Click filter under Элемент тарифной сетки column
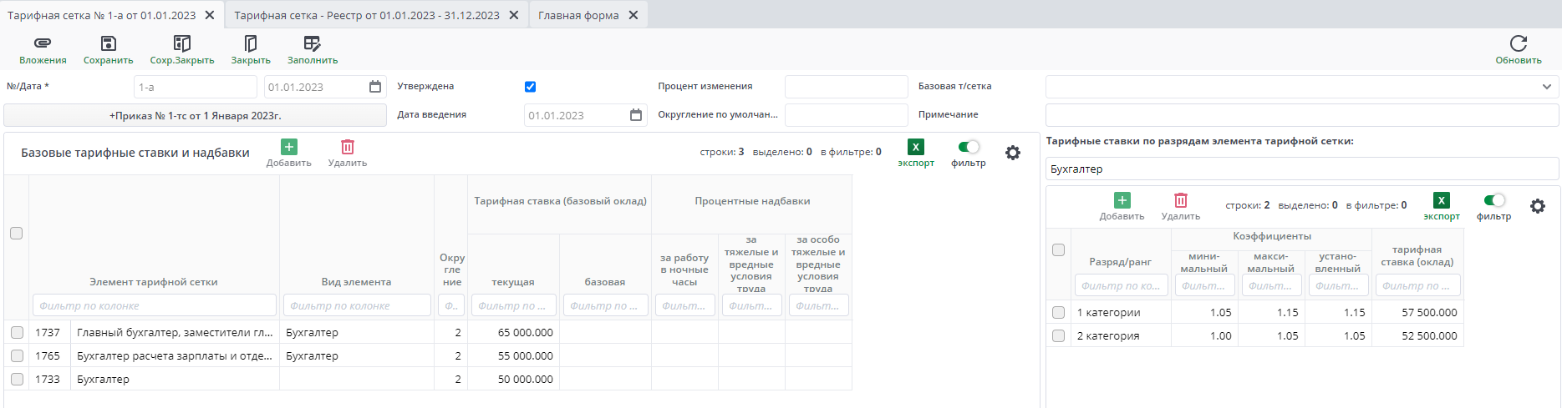Image resolution: width=1562 pixels, height=408 pixels. [x=154, y=305]
